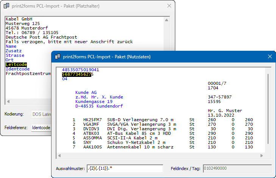Select the Strasse placeholder entry

tap(15, 55)
